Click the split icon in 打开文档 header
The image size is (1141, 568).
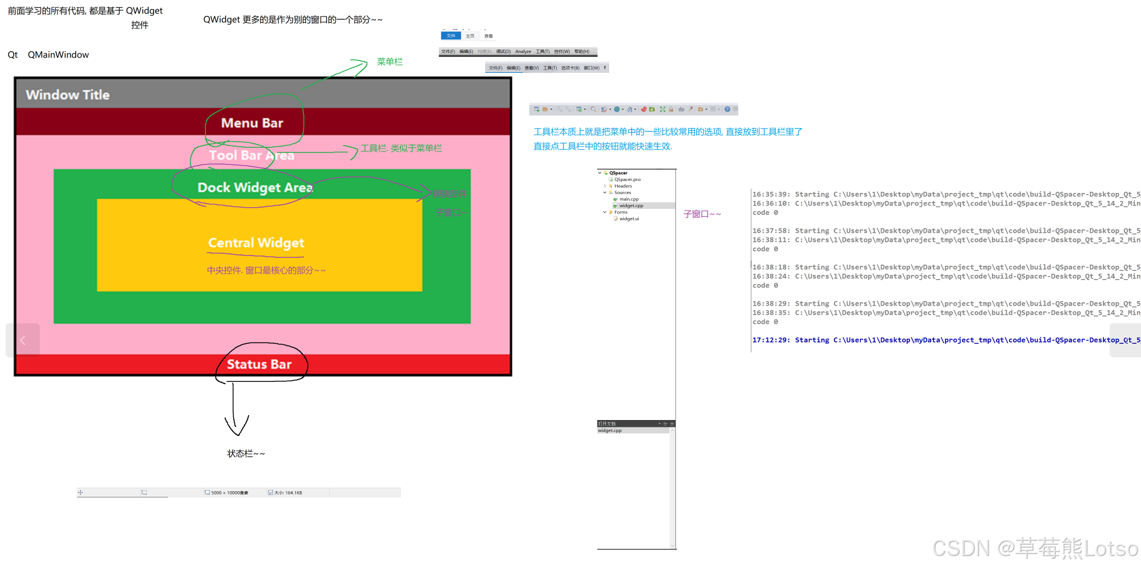[665, 424]
